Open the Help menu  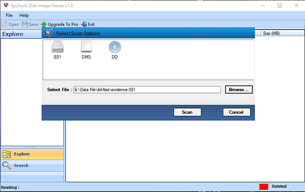click(24, 15)
